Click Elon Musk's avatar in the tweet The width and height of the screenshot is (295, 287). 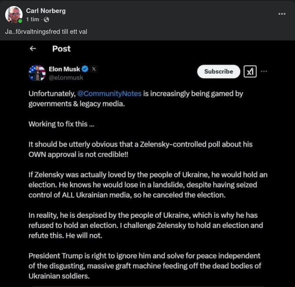(x=37, y=73)
